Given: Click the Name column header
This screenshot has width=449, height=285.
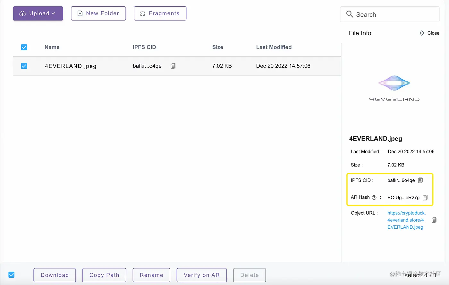Looking at the screenshot, I should (x=52, y=47).
